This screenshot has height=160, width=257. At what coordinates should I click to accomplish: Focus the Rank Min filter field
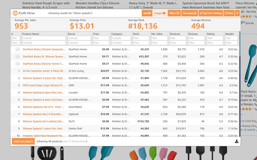pos(141,38)
